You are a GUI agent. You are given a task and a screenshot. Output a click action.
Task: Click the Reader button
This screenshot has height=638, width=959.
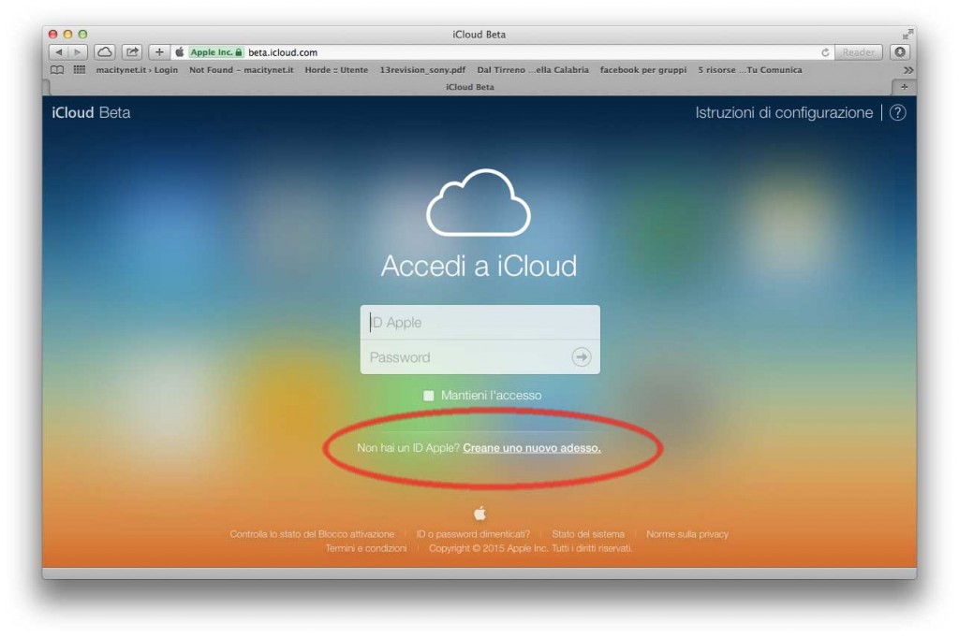coord(859,52)
